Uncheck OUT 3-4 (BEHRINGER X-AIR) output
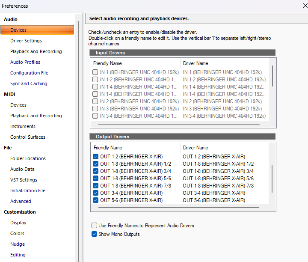The width and height of the screenshot is (308, 262). tap(96, 193)
